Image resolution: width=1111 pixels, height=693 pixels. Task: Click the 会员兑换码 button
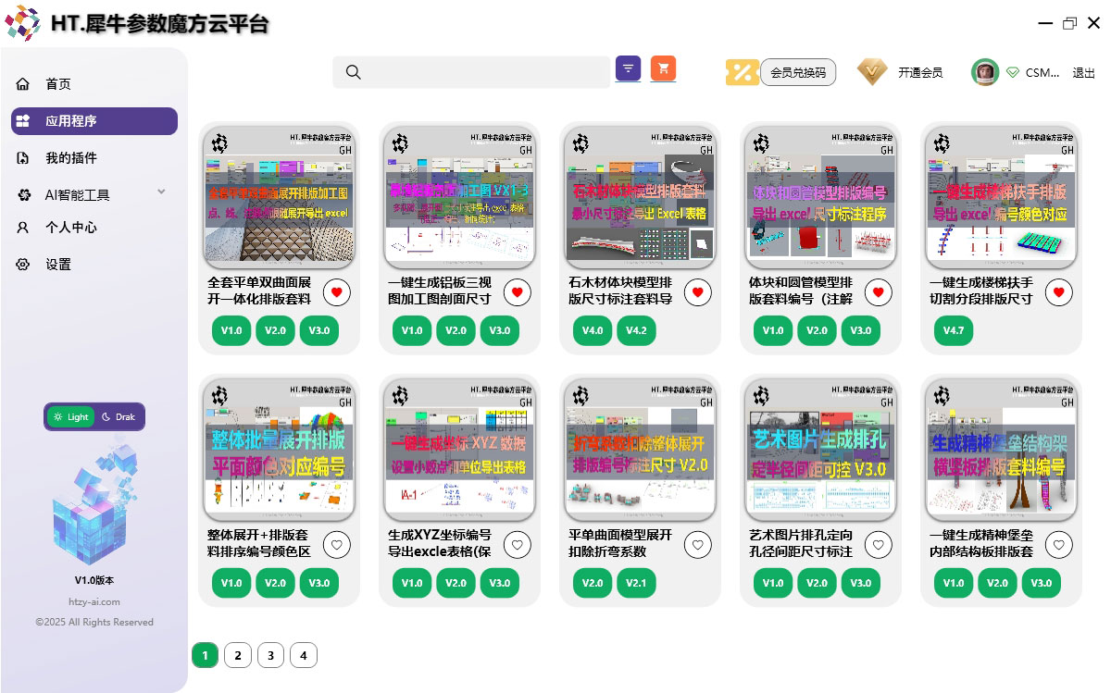coord(797,72)
